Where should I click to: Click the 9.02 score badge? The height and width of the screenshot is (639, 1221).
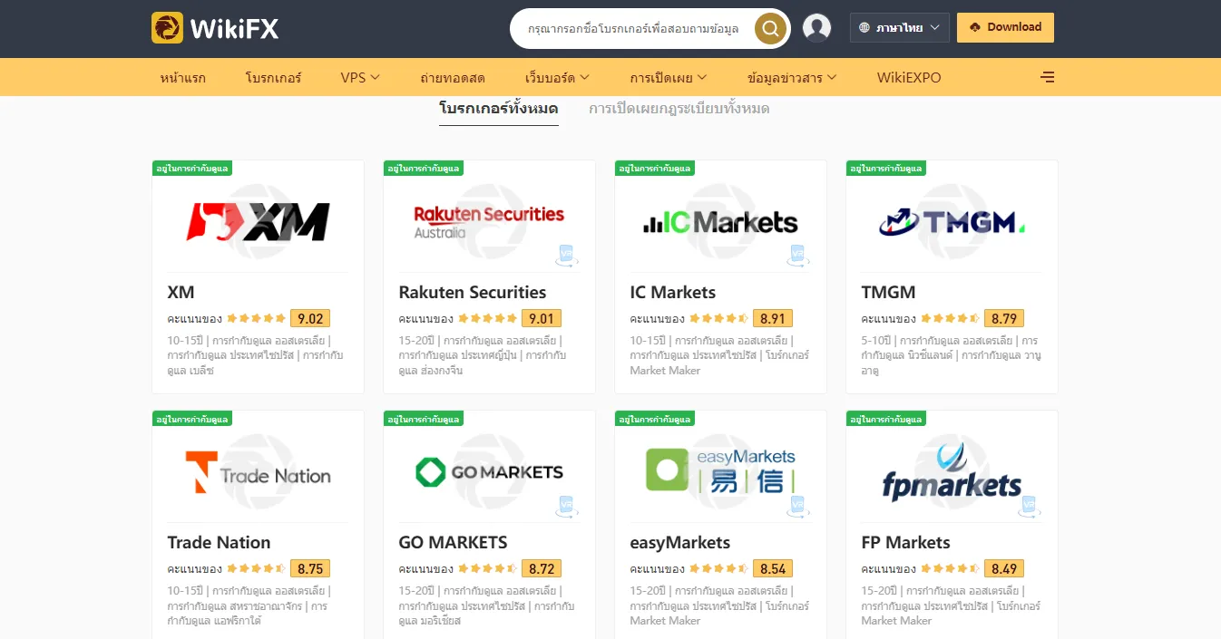(310, 318)
